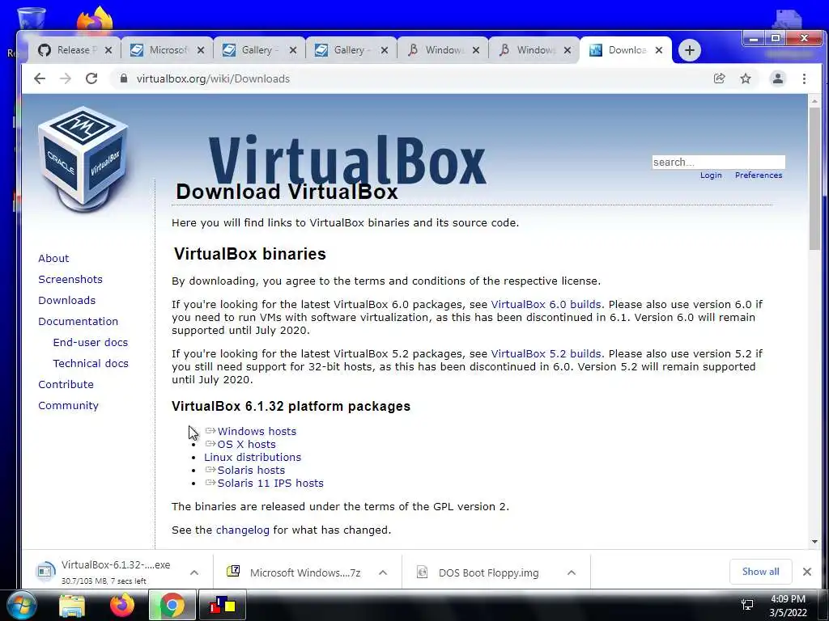This screenshot has width=829, height=621.
Task: Open File Explorer from taskbar
Action: coord(72,606)
